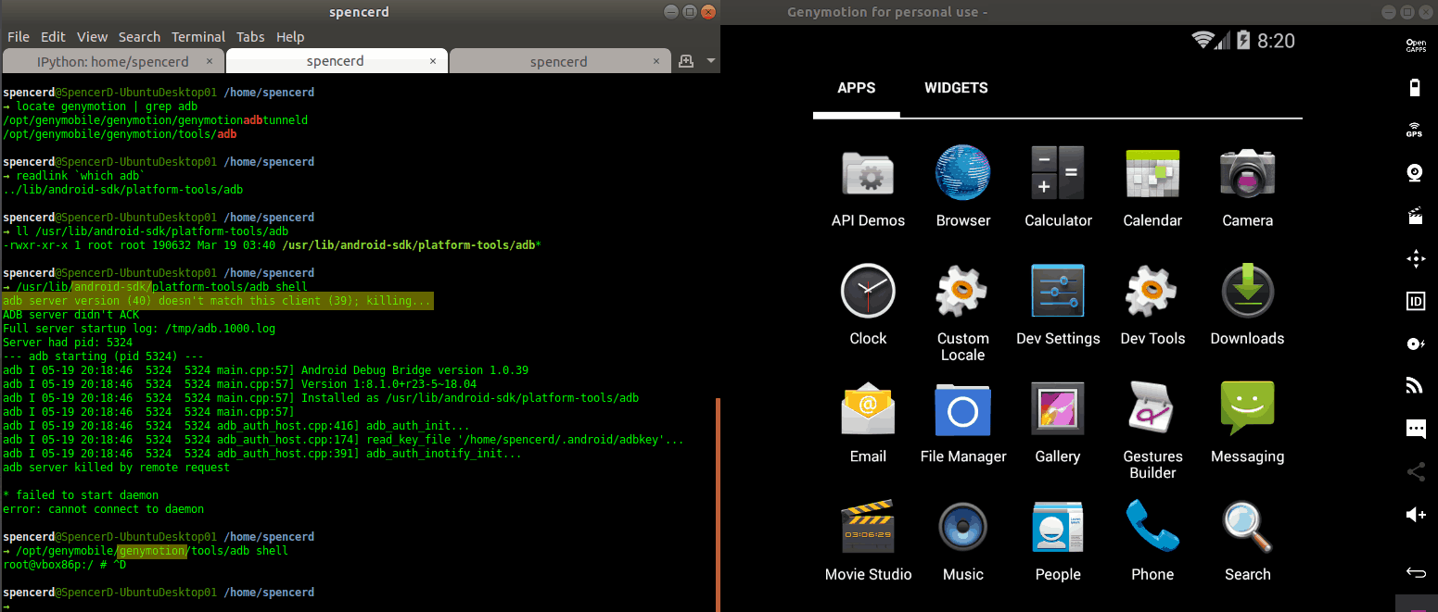This screenshot has height=612, width=1438.
Task: Open the Genymotion GPS widget
Action: coord(1415,131)
